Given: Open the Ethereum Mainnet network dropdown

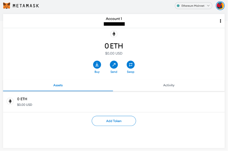Looking at the screenshot, I should click(x=193, y=6).
